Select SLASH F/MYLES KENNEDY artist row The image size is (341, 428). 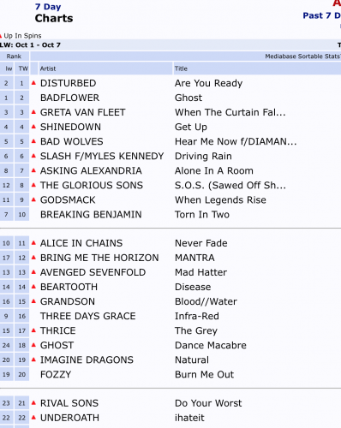tap(102, 156)
